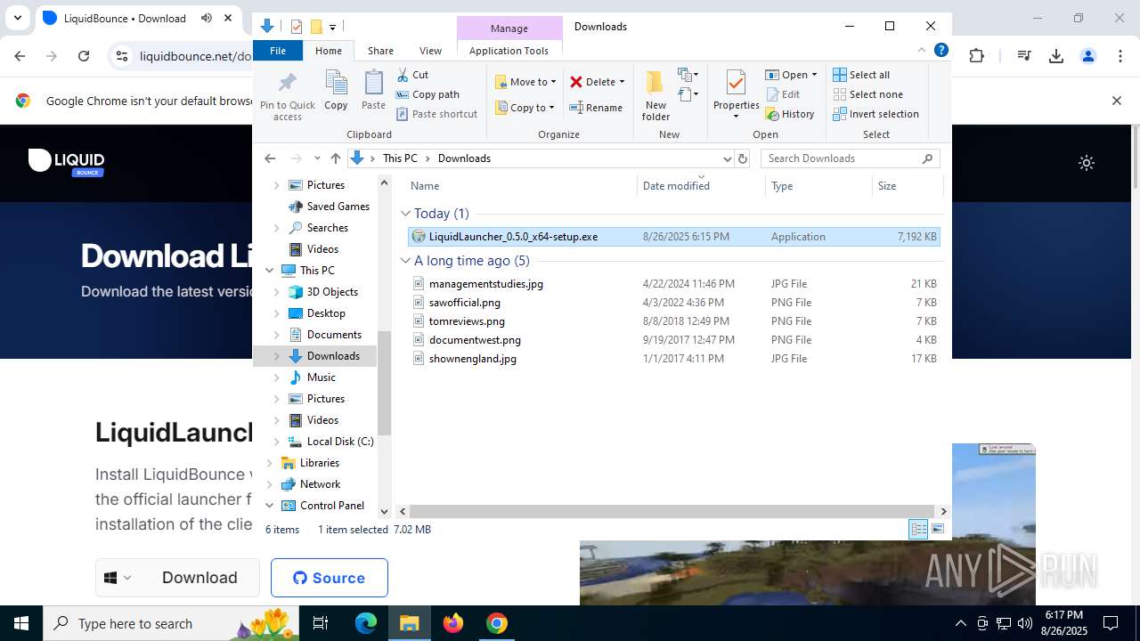Open Move to dropdown
This screenshot has height=641, width=1140.
(525, 82)
